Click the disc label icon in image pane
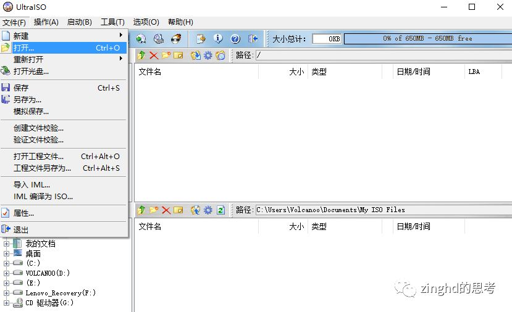 pos(220,55)
